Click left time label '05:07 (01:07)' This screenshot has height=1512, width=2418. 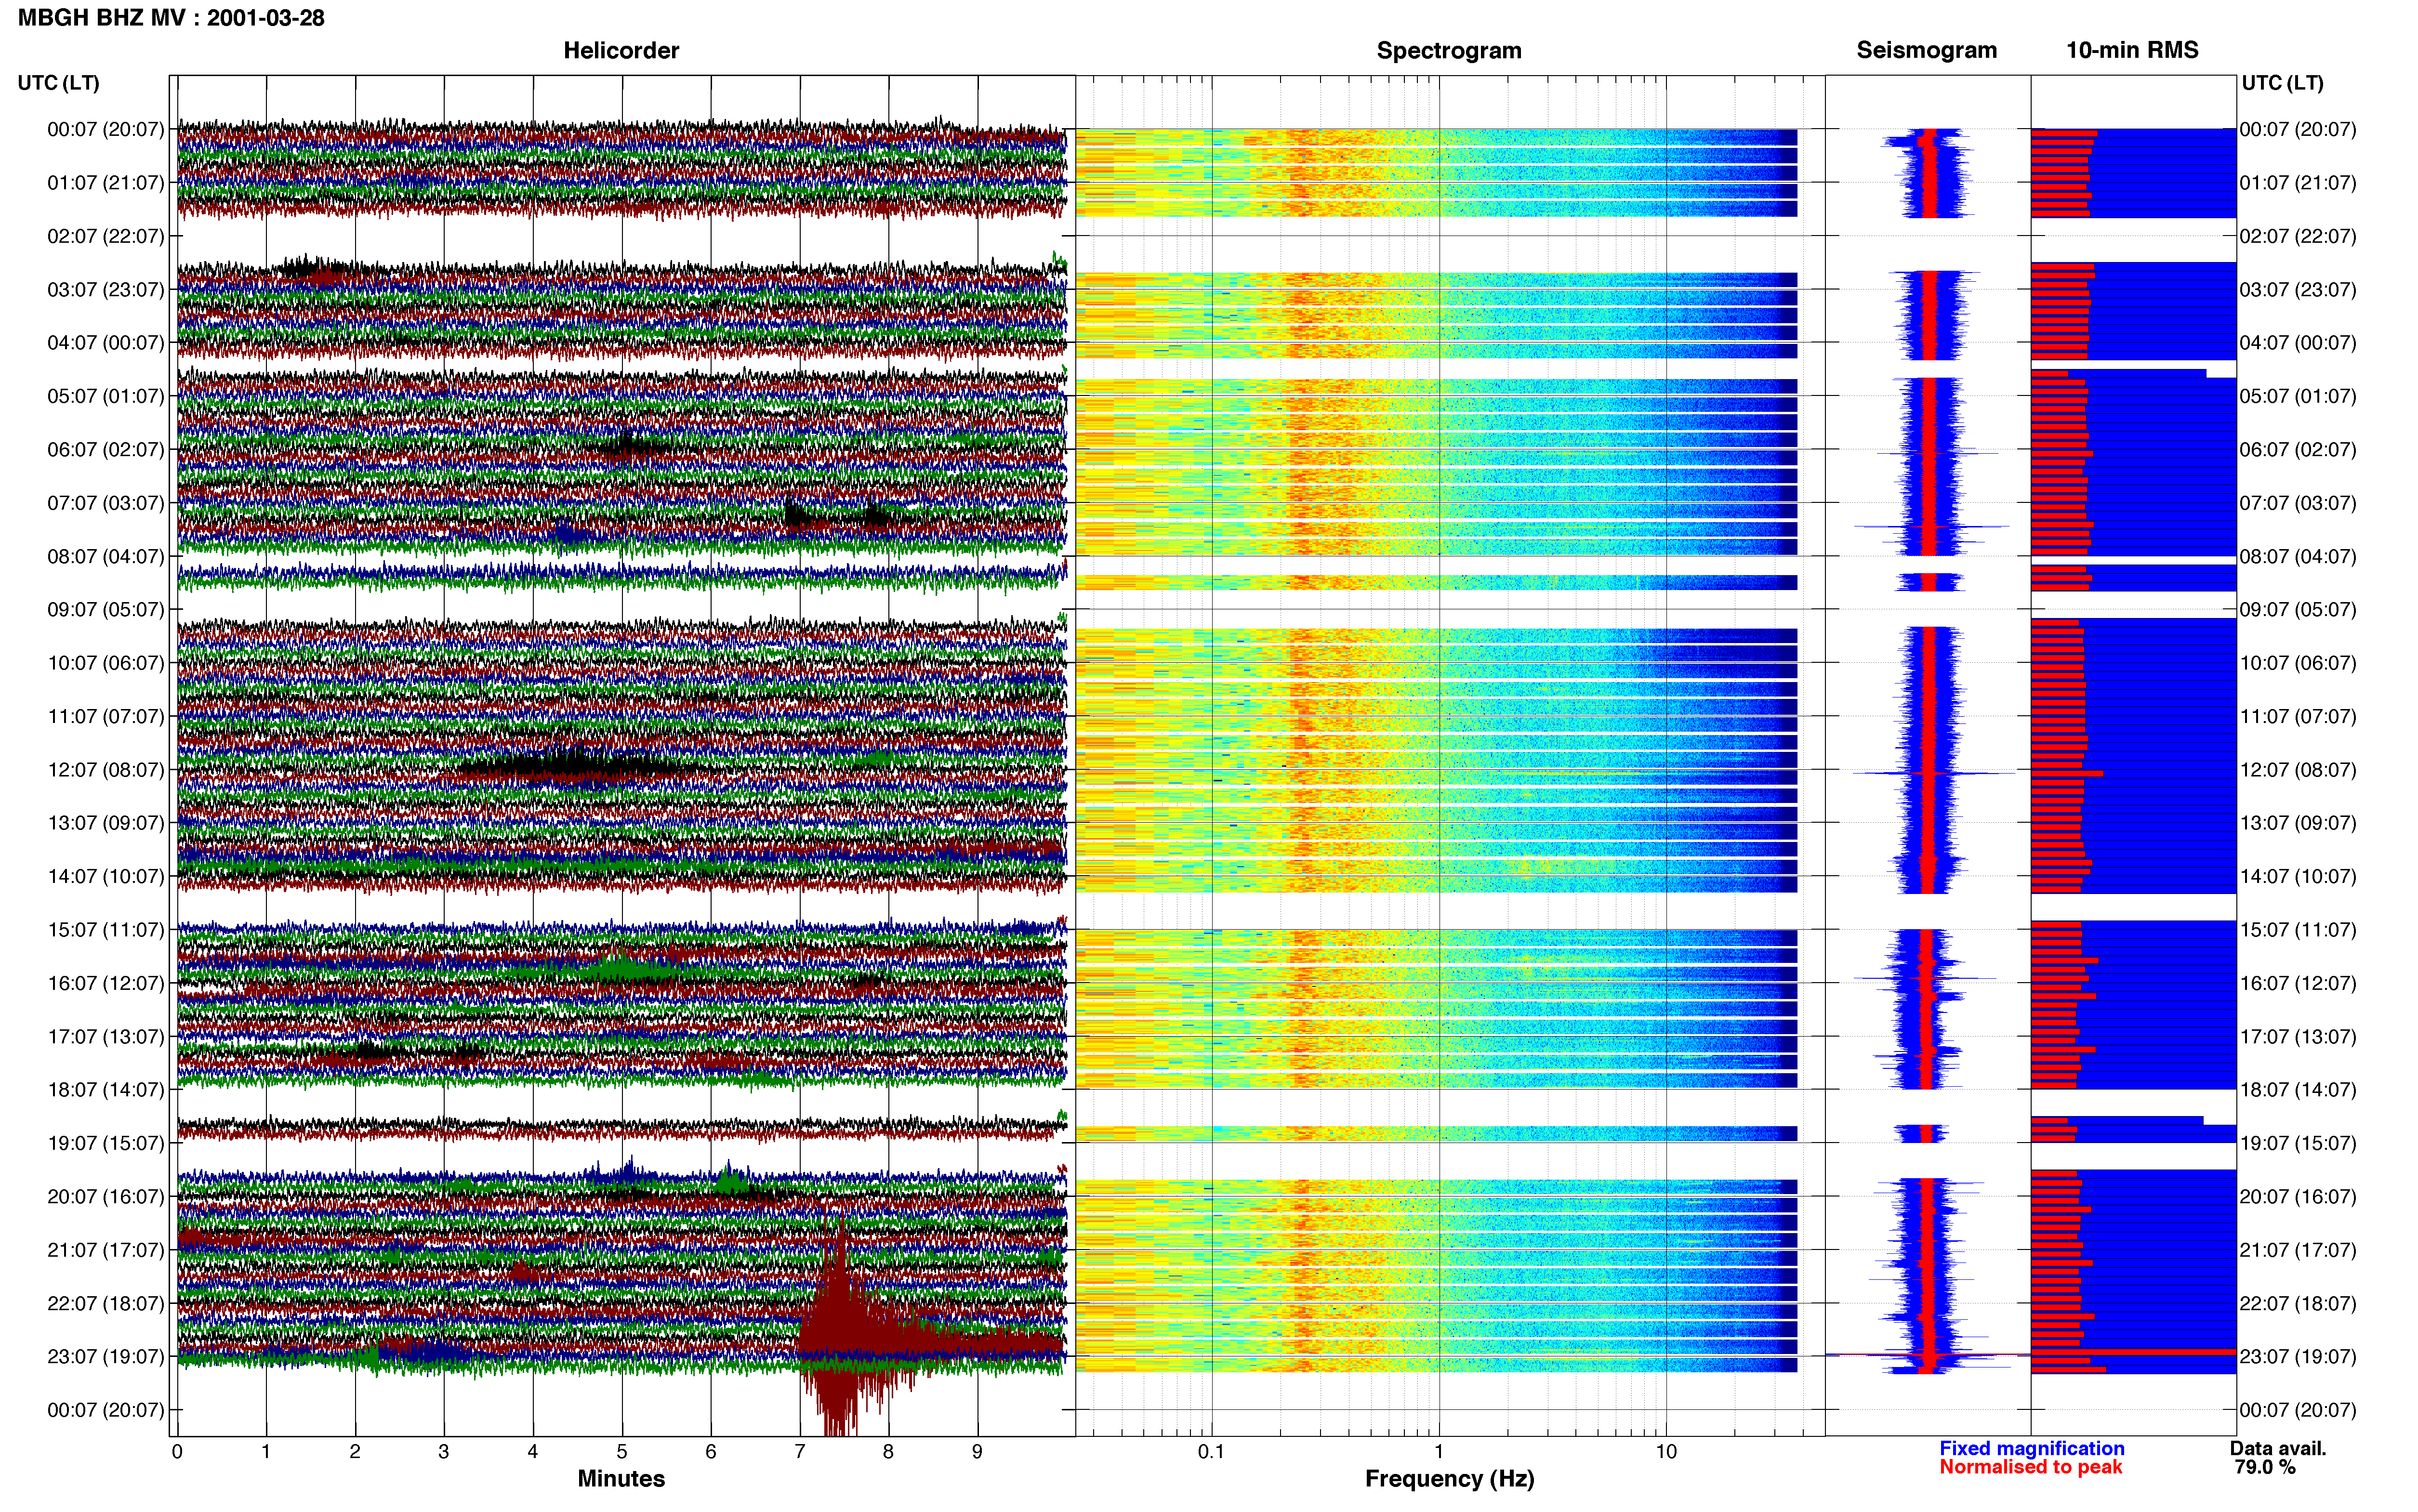106,396
